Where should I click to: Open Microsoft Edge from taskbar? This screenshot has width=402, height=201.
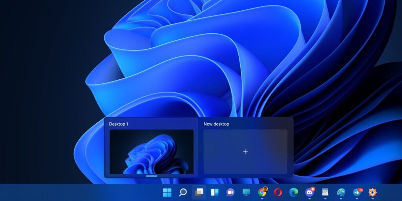click(x=294, y=192)
